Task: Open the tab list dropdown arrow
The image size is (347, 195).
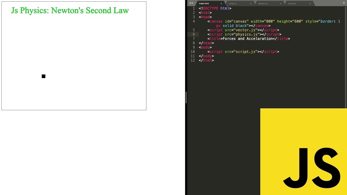Action: pos(344,3)
